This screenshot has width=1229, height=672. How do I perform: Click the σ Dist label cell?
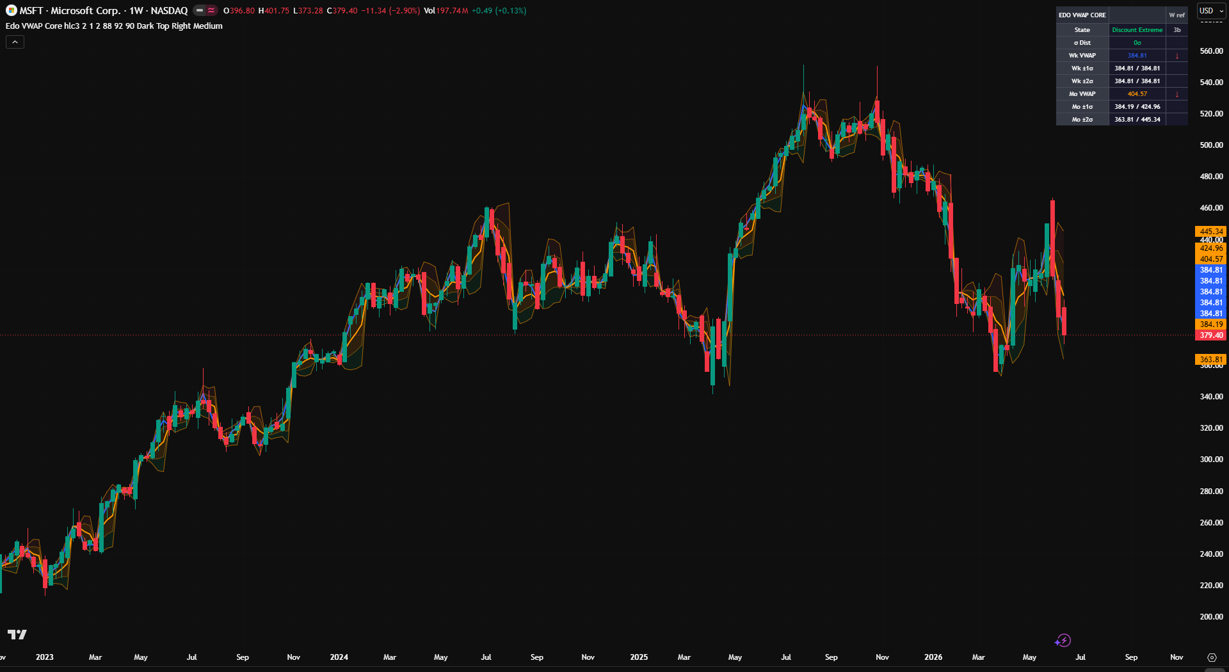coord(1082,43)
